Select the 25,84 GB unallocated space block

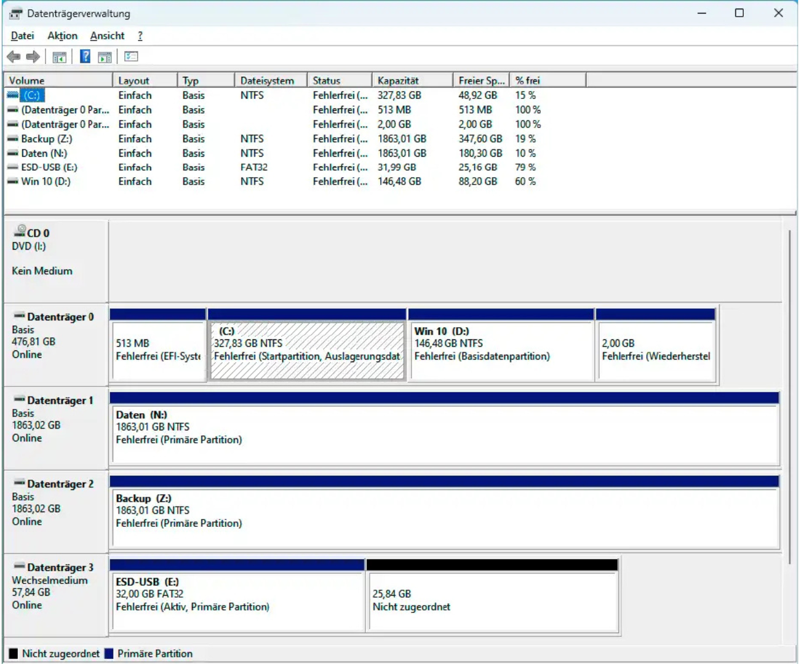(x=492, y=601)
